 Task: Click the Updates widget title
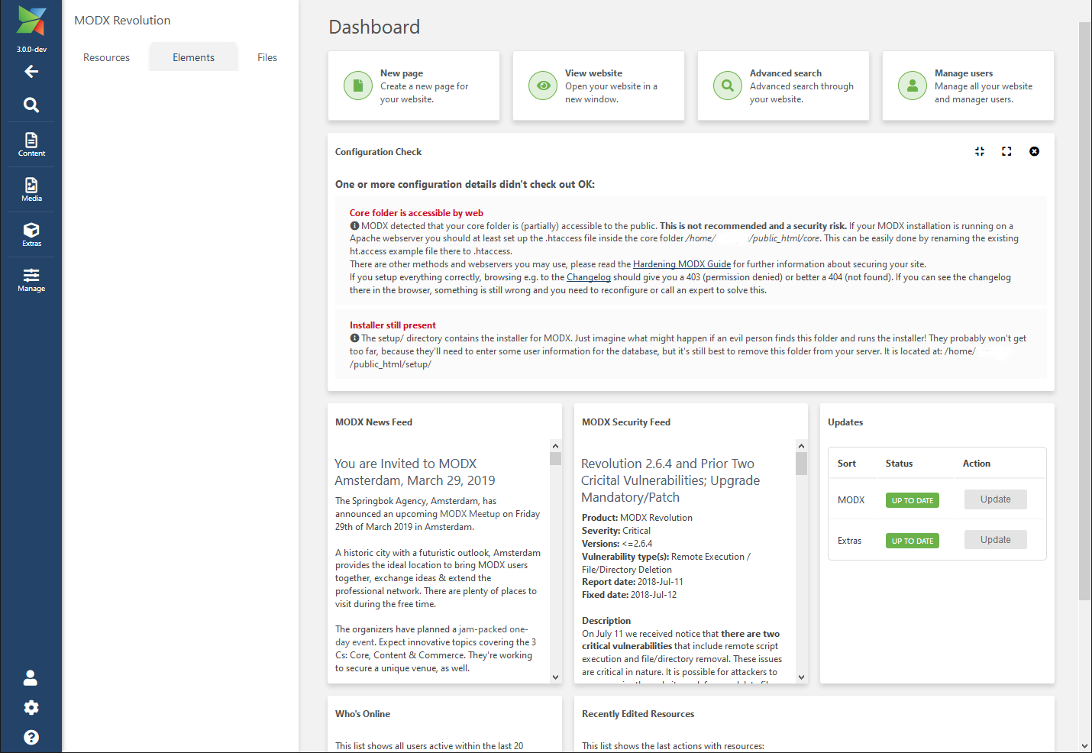[x=845, y=422]
